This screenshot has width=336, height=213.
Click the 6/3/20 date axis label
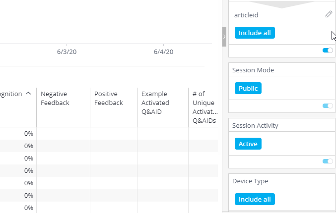[67, 52]
